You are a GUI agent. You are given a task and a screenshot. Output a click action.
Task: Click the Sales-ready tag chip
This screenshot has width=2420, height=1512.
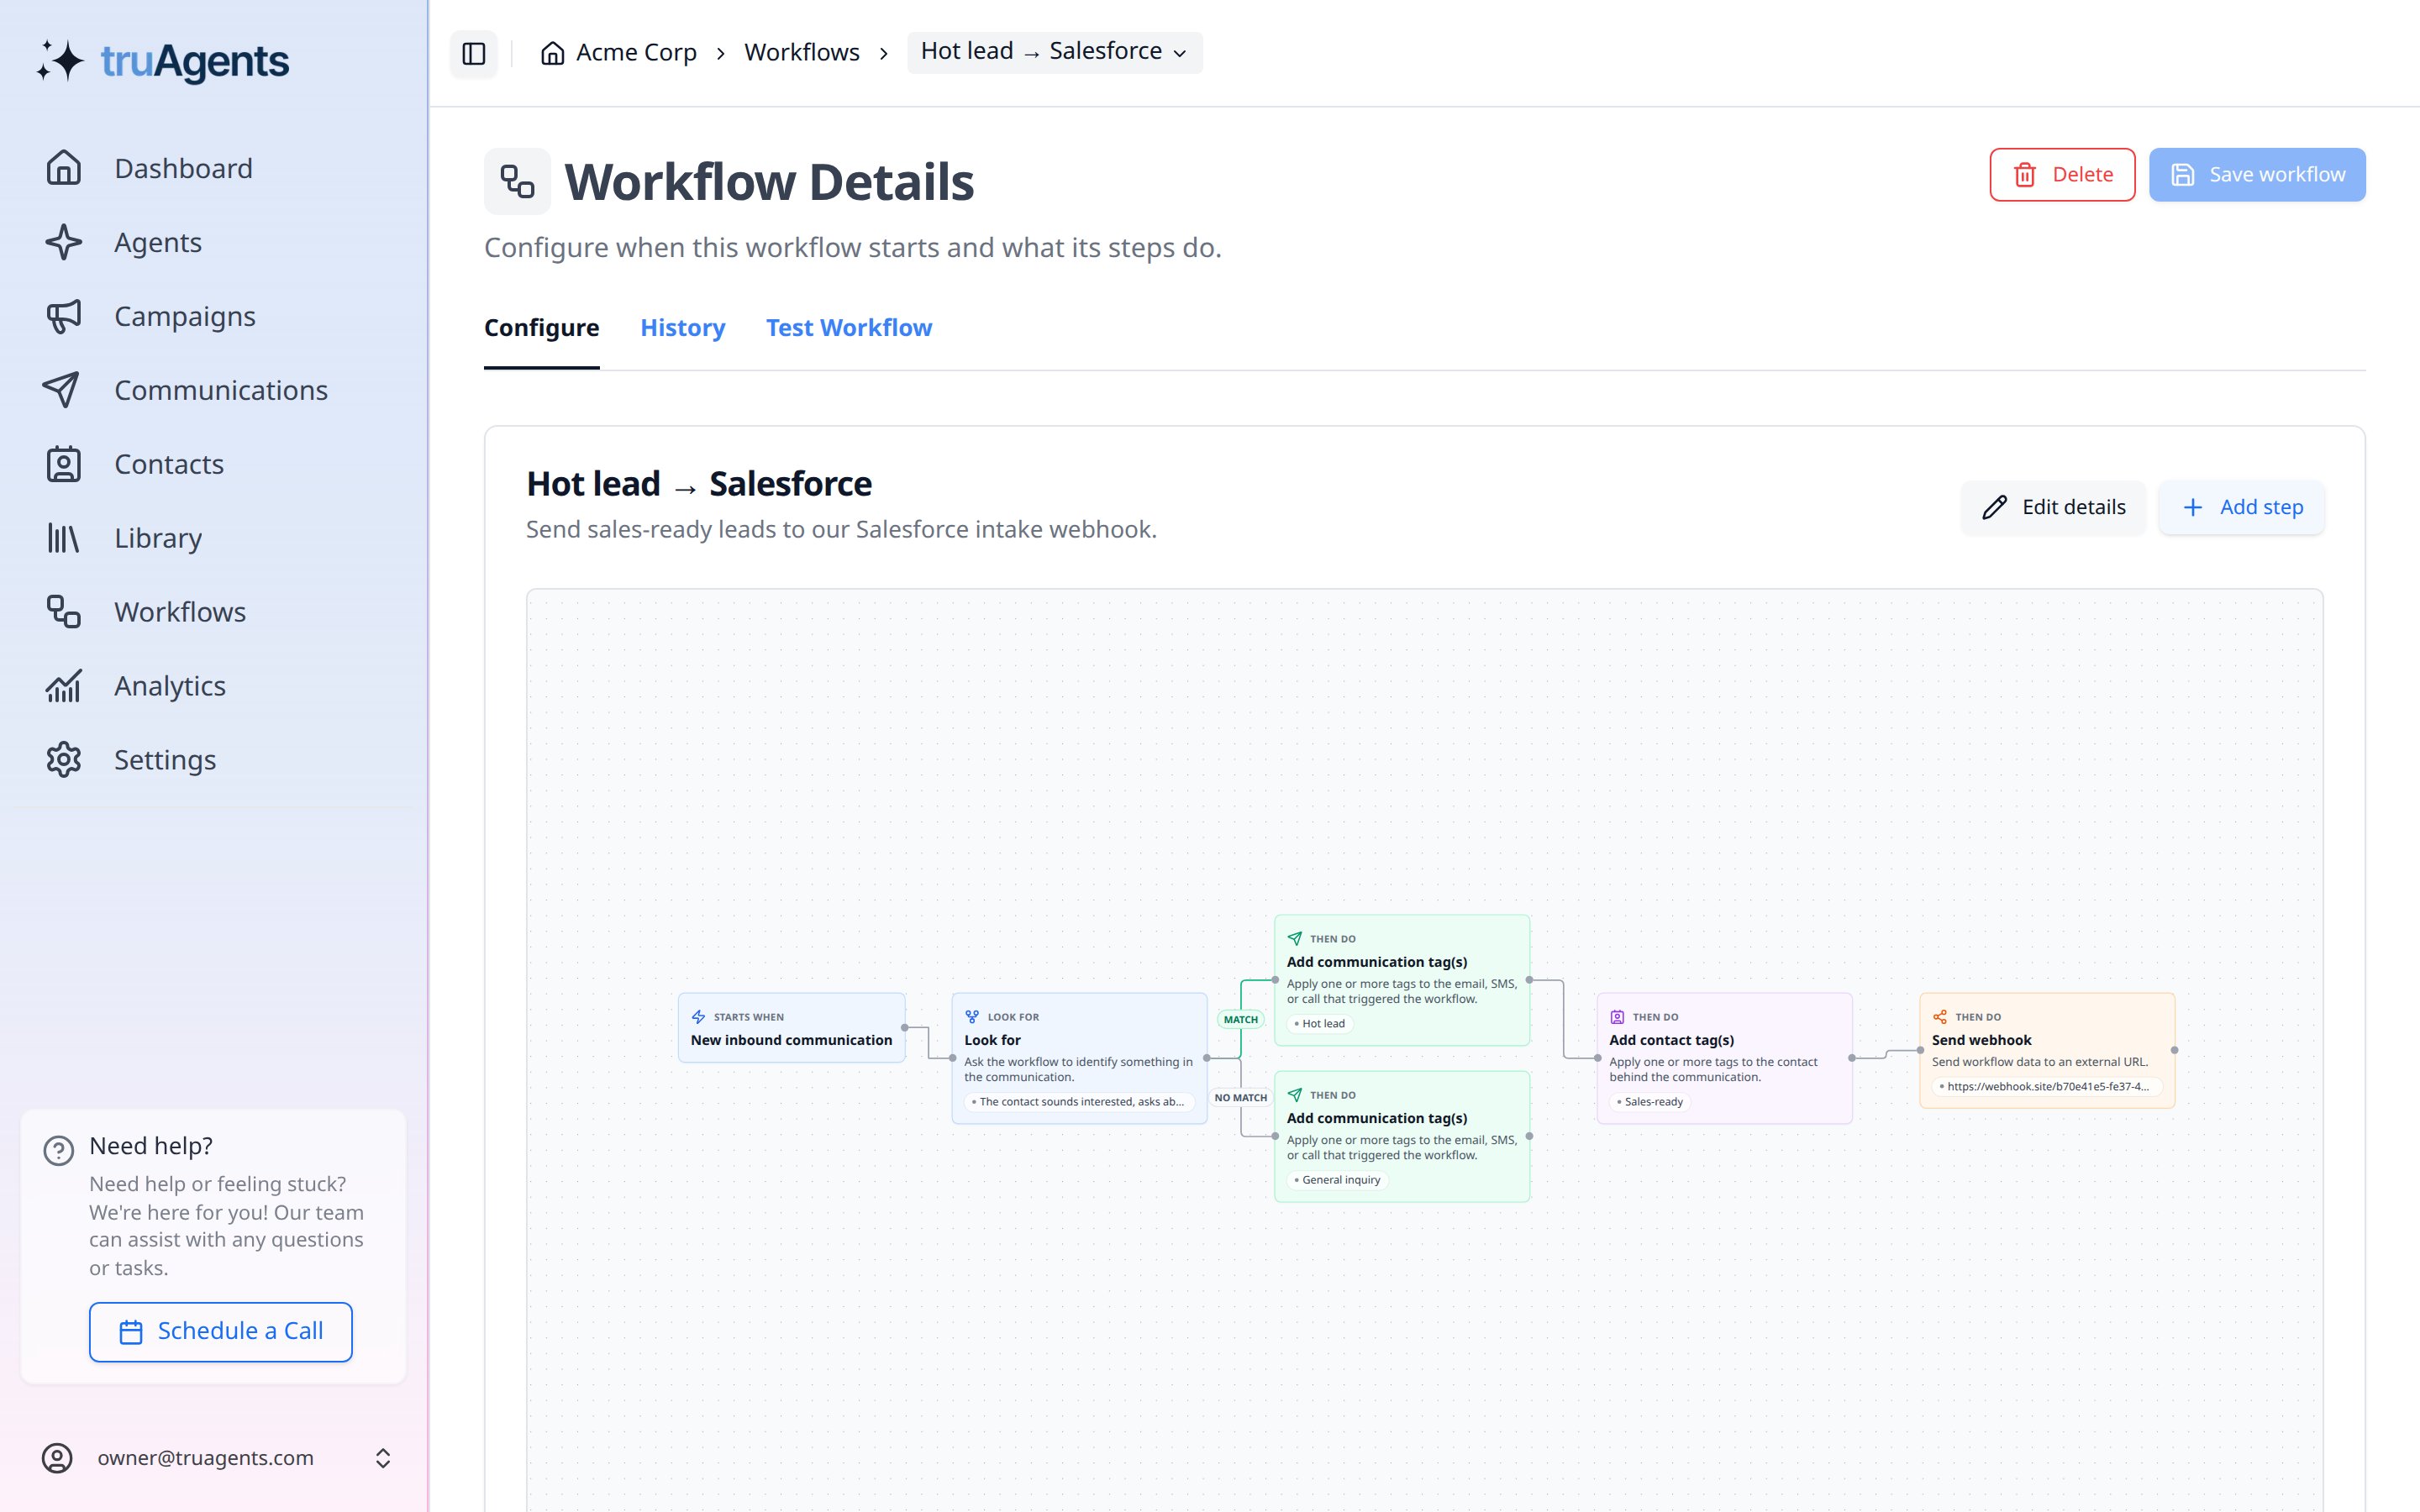pos(1650,1102)
